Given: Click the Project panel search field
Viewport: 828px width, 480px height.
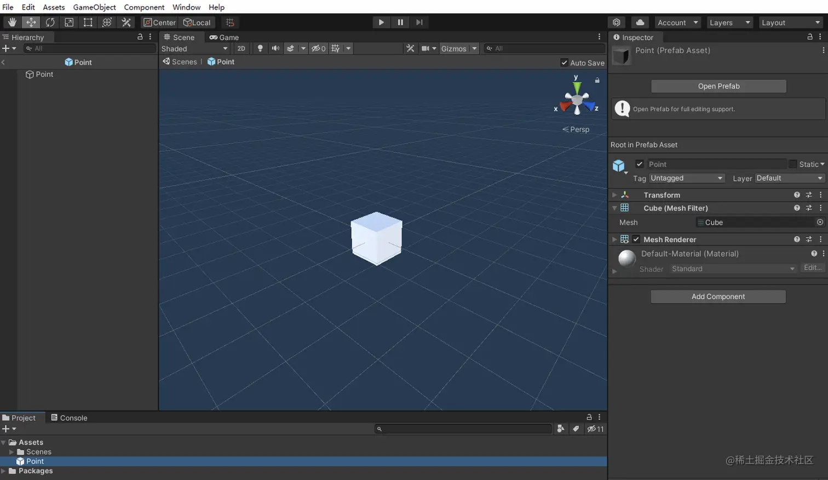Looking at the screenshot, I should 464,429.
